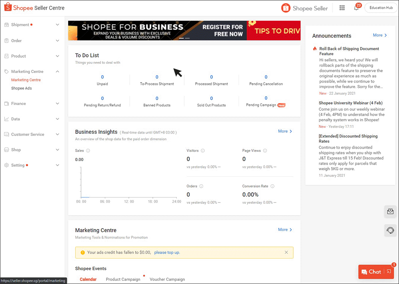Click the Setting gear icon

[7, 165]
